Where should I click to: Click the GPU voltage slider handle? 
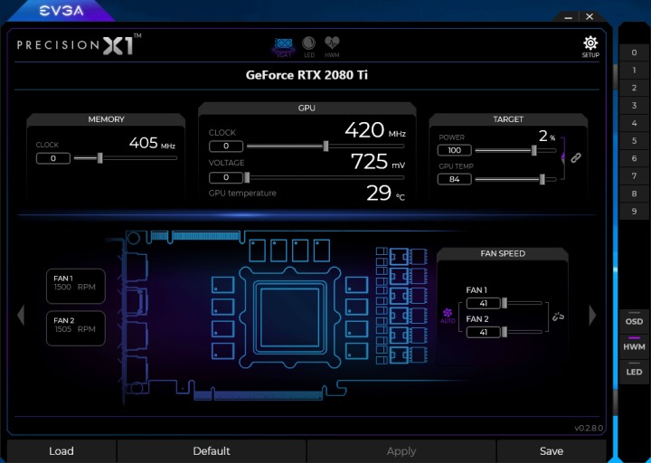coord(247,178)
